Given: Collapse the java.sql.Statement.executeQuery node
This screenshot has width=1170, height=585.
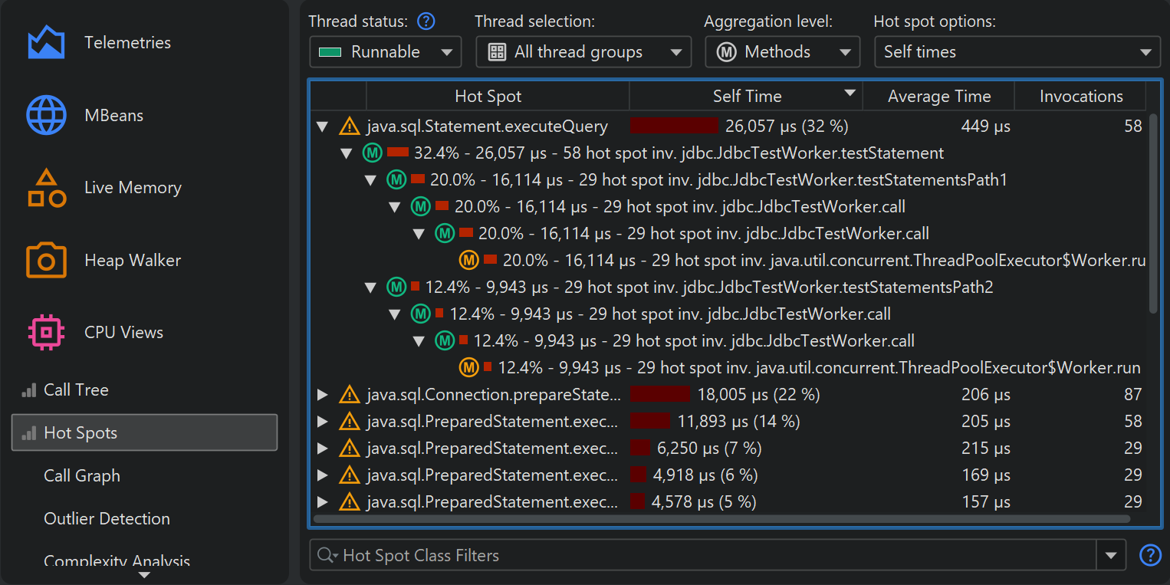Looking at the screenshot, I should coord(323,127).
